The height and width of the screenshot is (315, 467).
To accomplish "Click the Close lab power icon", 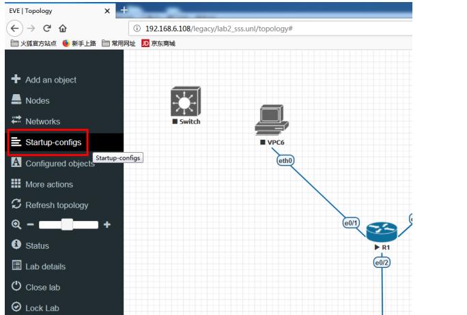I will pos(16,286).
